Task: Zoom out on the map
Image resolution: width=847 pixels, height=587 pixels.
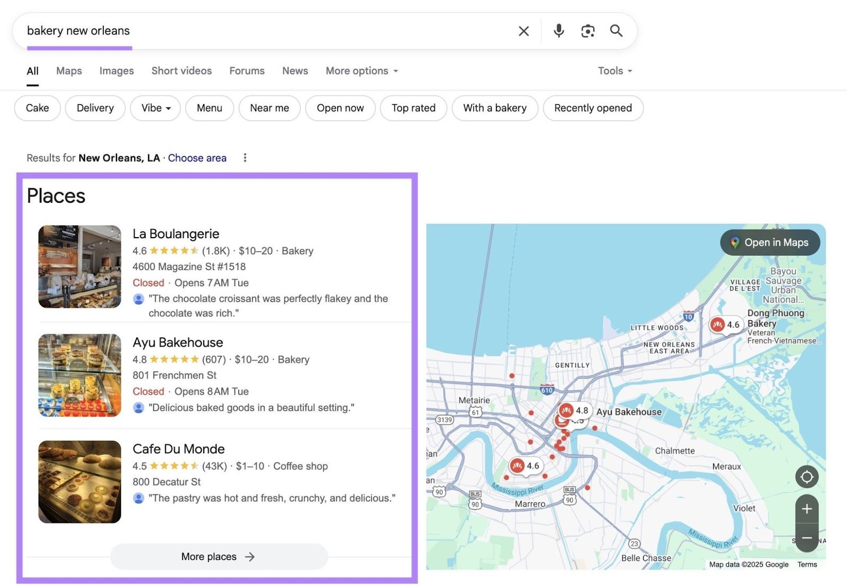Action: 807,538
